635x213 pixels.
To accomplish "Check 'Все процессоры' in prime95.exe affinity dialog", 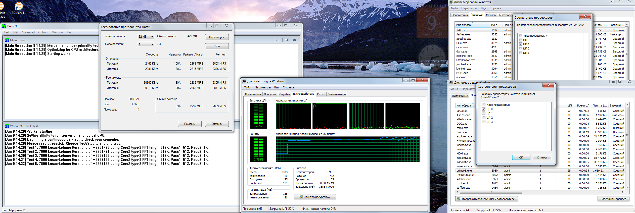I will (484, 105).
